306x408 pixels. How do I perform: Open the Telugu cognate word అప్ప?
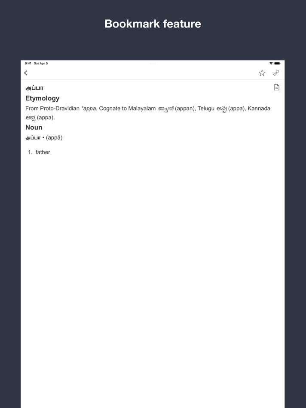pos(221,109)
